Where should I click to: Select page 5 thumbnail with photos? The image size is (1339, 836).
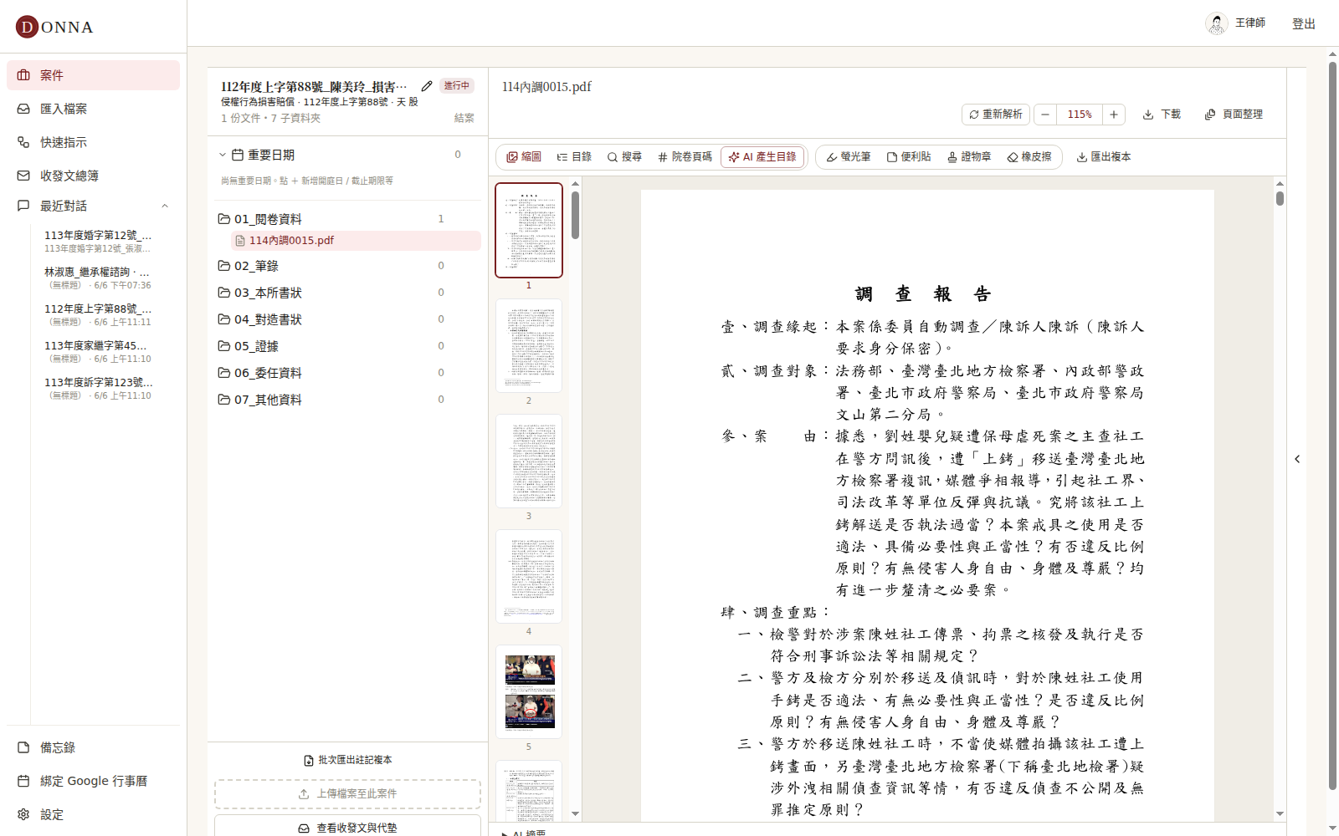[x=529, y=692]
